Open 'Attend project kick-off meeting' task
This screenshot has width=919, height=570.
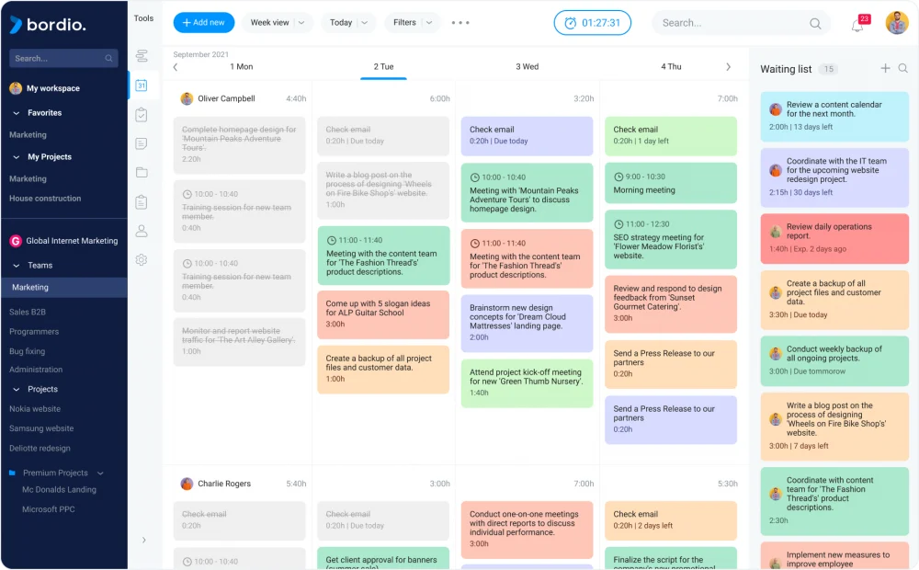527,383
